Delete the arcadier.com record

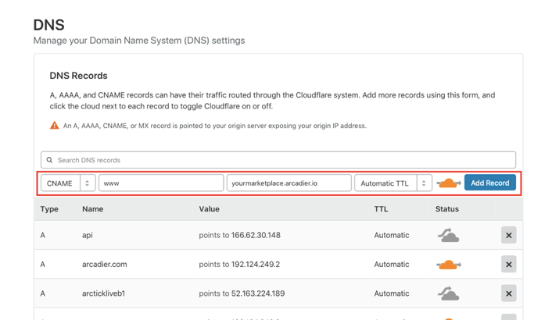pos(509,264)
